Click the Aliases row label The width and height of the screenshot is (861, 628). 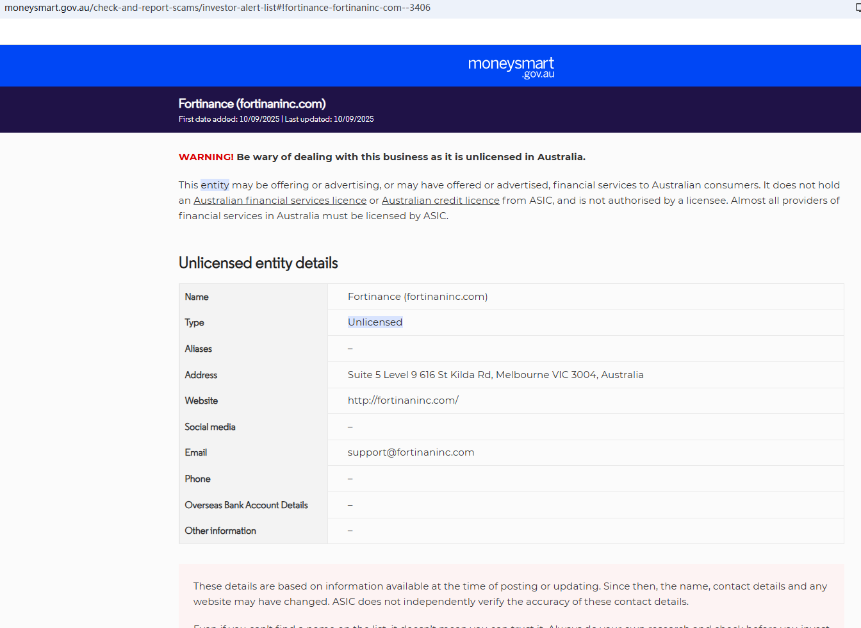point(198,349)
